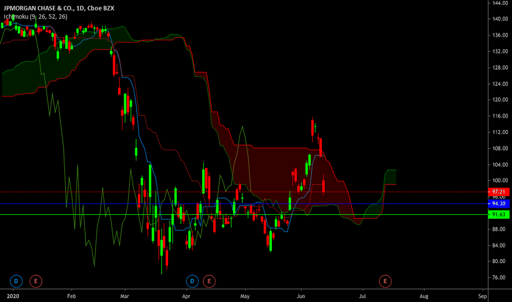
Task: Click the Mar label on time axis
Action: pos(125,296)
